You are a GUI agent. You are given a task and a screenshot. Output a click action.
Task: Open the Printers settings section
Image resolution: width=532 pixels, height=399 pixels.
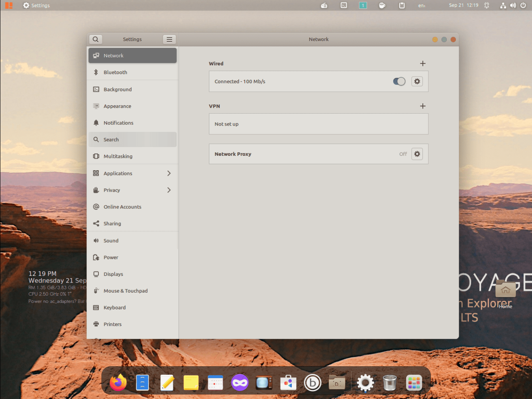pos(112,324)
